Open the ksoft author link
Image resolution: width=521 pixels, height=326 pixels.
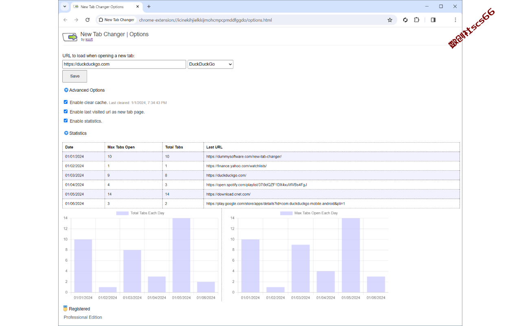[89, 40]
